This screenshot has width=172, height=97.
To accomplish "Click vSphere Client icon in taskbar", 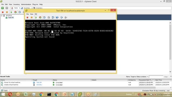I will [x=80, y=94].
